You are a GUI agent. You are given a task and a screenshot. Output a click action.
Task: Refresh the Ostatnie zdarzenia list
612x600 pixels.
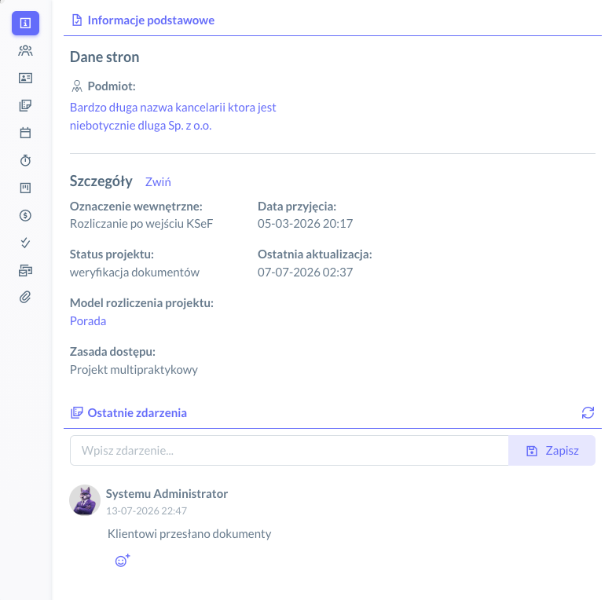click(x=588, y=412)
